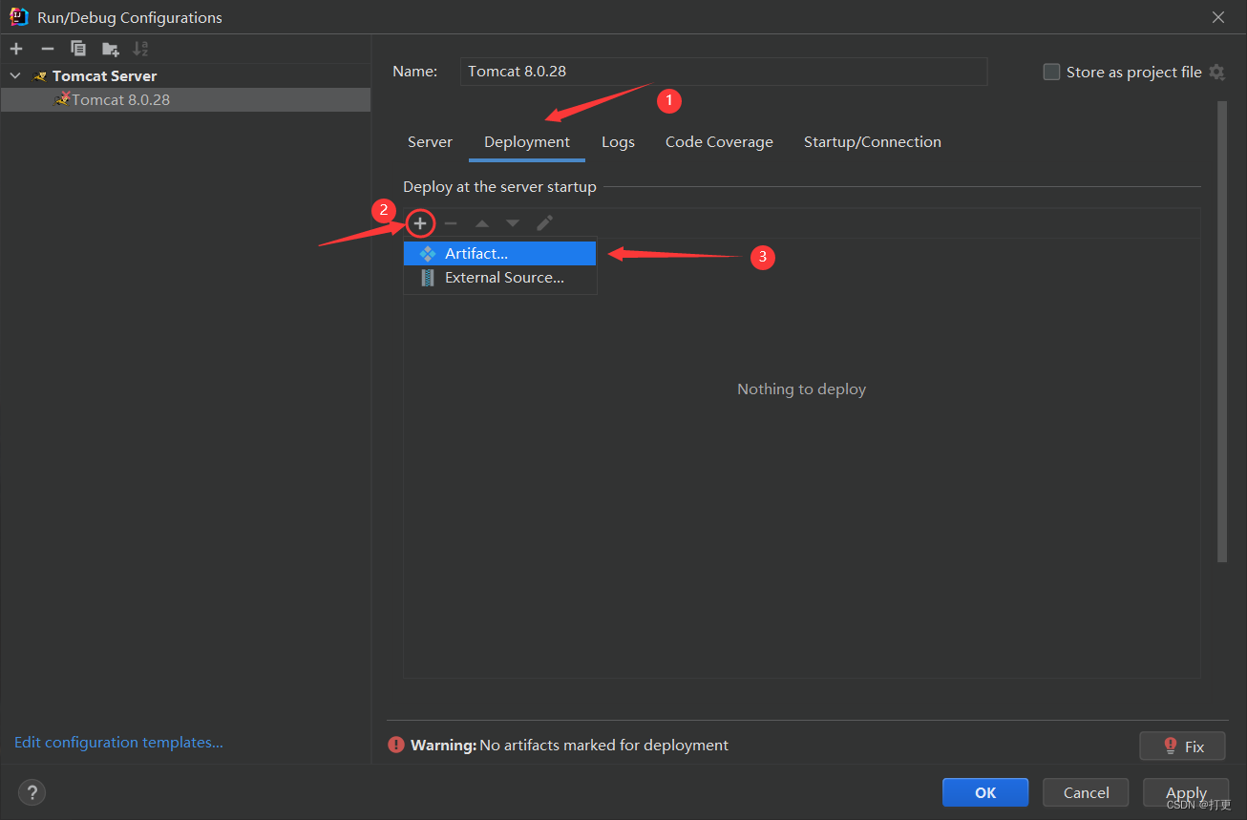Move deployment item down
Viewport: 1247px width, 820px height.
pos(513,223)
